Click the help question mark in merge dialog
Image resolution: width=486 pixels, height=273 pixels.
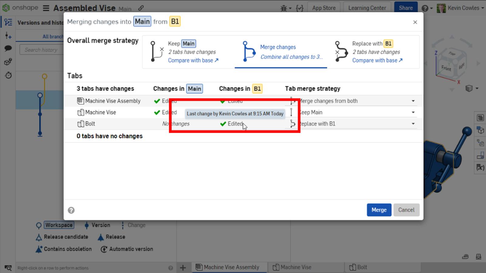click(x=71, y=210)
